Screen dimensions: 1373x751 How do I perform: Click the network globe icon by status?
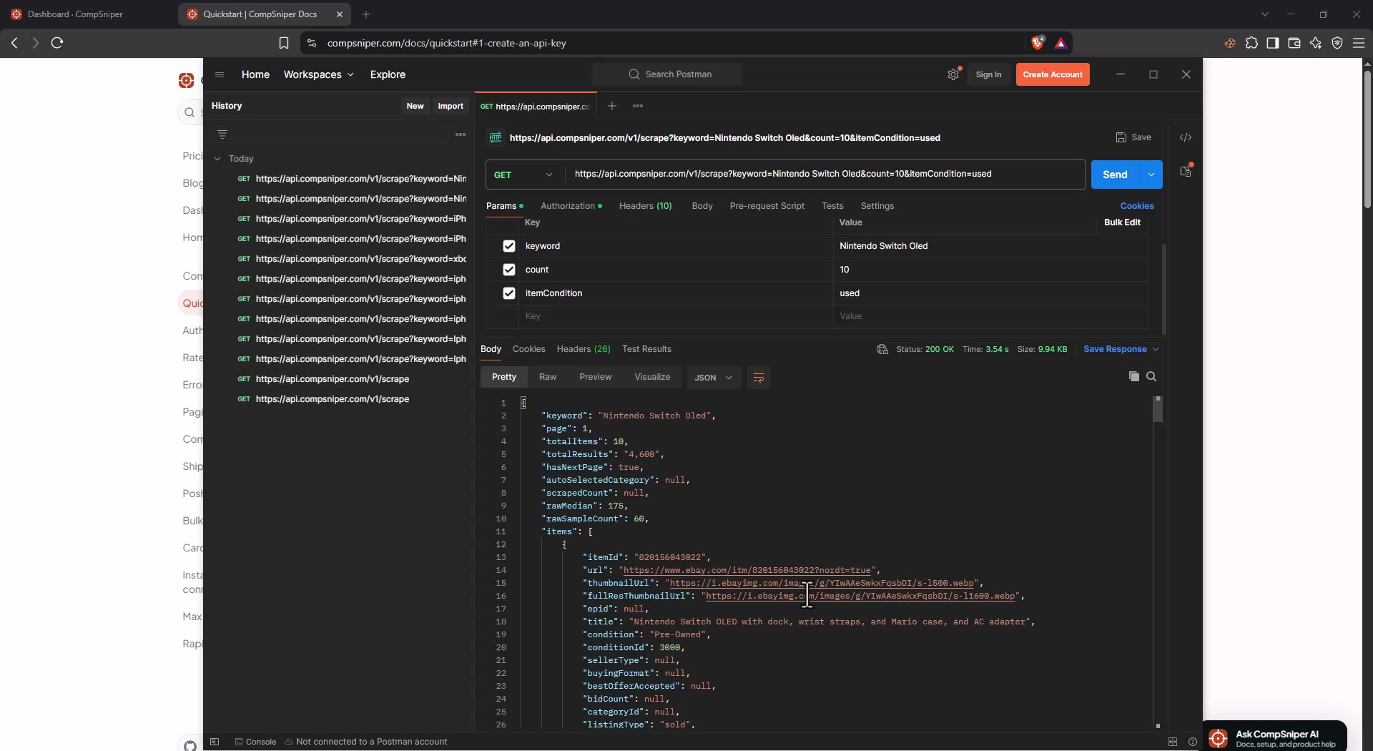pyautogui.click(x=882, y=349)
